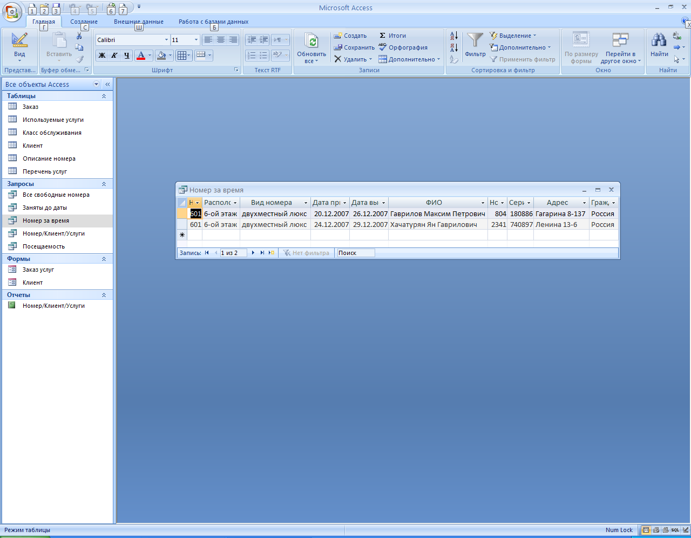Image resolution: width=691 pixels, height=538 pixels.
Task: Click the current record number box
Action: tap(233, 253)
